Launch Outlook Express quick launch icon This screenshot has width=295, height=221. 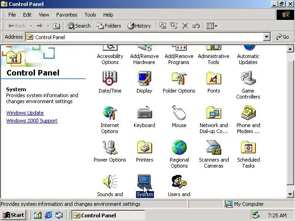[x=59, y=215]
